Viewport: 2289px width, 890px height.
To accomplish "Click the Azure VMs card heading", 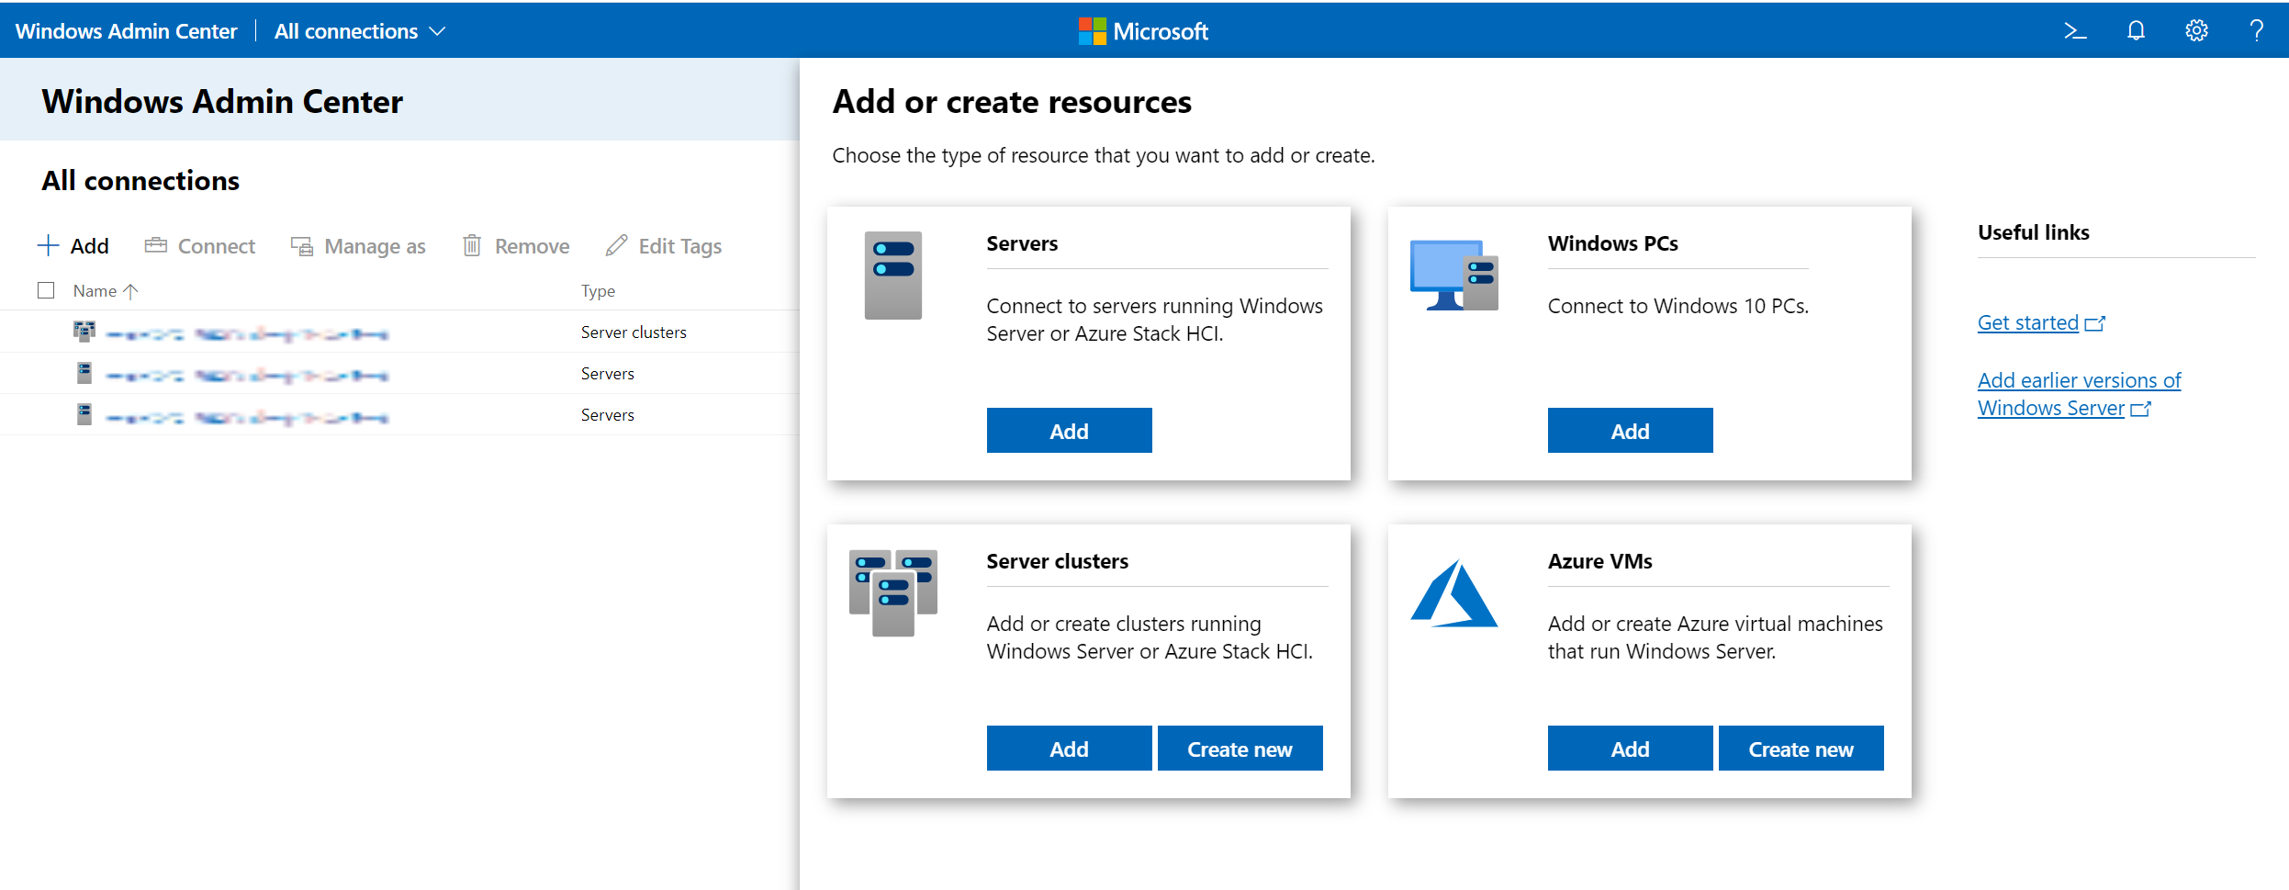I will point(1599,561).
